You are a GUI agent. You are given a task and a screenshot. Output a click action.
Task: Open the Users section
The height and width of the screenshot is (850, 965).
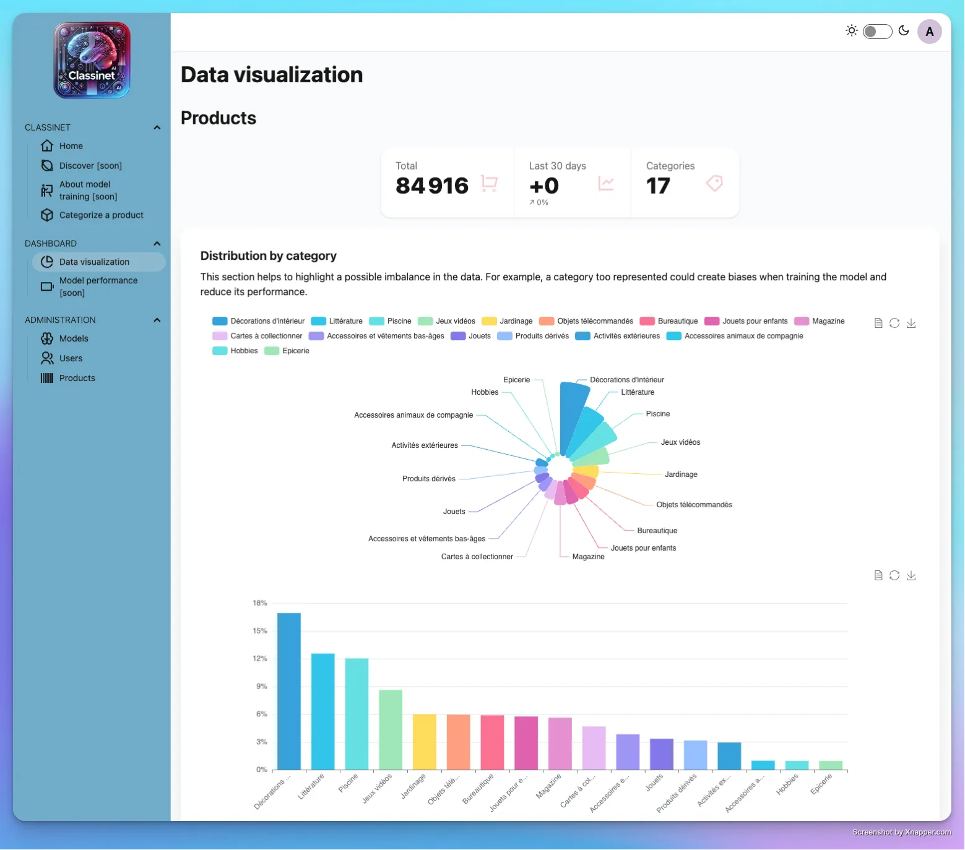tap(71, 358)
